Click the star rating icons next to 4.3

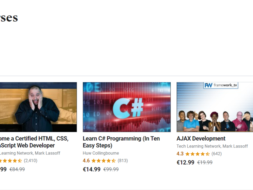197,154
